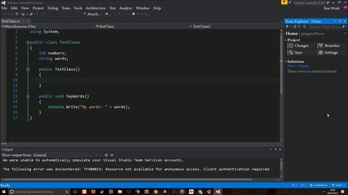Click the Open... solution link
Screen dimensions: 348x195
tap(304, 66)
